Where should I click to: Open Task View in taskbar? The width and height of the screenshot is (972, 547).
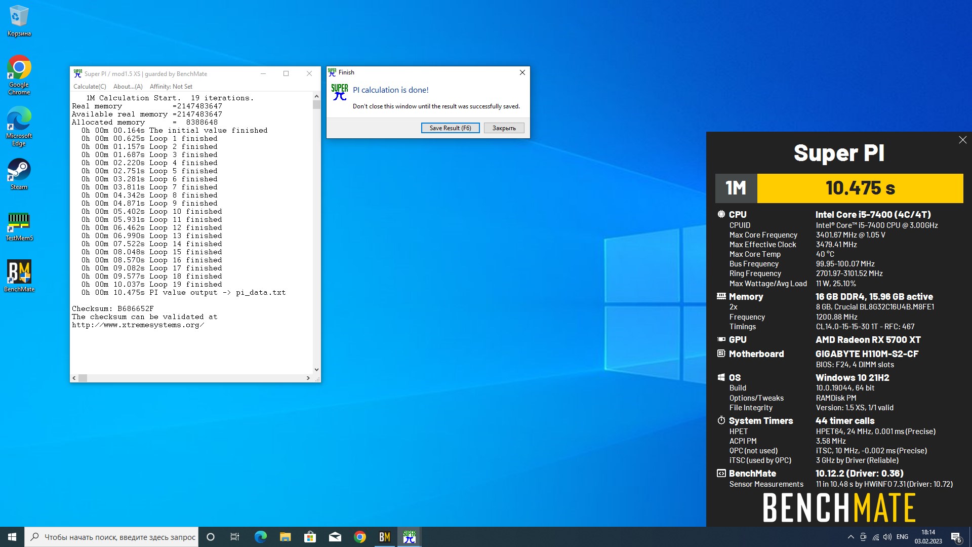tap(235, 537)
